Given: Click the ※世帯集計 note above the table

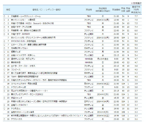Looking at the screenshot, I should pos(136,3).
